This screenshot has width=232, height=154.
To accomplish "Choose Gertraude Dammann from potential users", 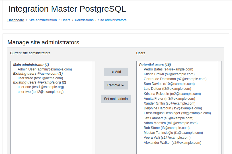I will 175,79.
